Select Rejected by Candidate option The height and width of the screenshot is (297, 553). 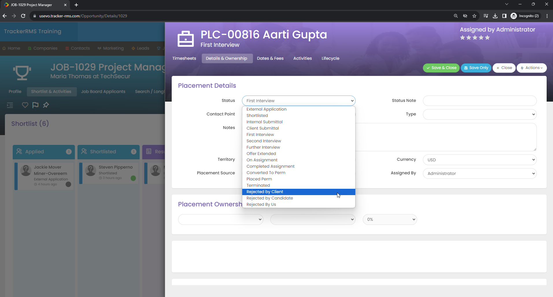(299, 198)
